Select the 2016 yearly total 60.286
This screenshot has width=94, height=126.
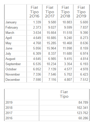click(x=83, y=118)
